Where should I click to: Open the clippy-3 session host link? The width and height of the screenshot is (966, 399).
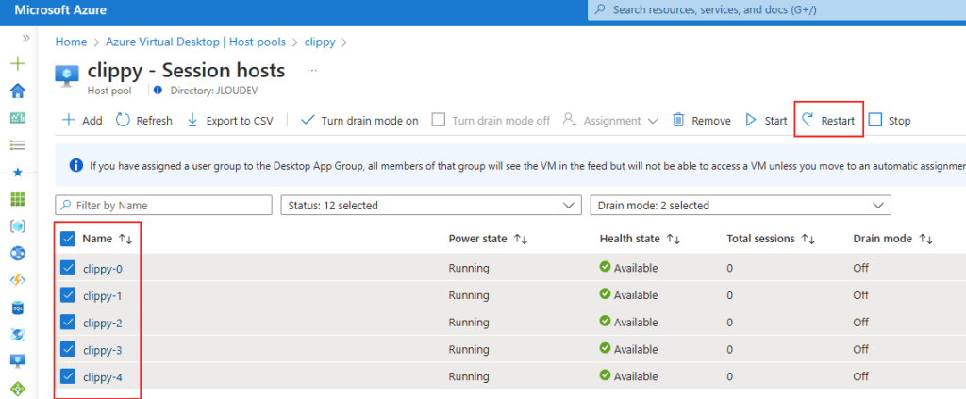(102, 350)
